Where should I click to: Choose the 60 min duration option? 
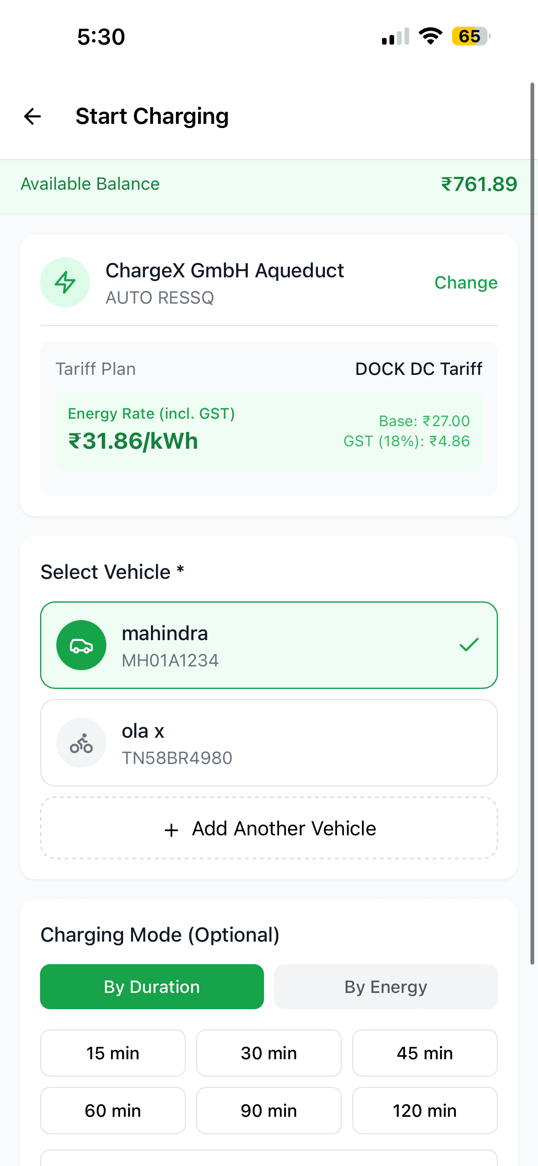click(x=113, y=1110)
